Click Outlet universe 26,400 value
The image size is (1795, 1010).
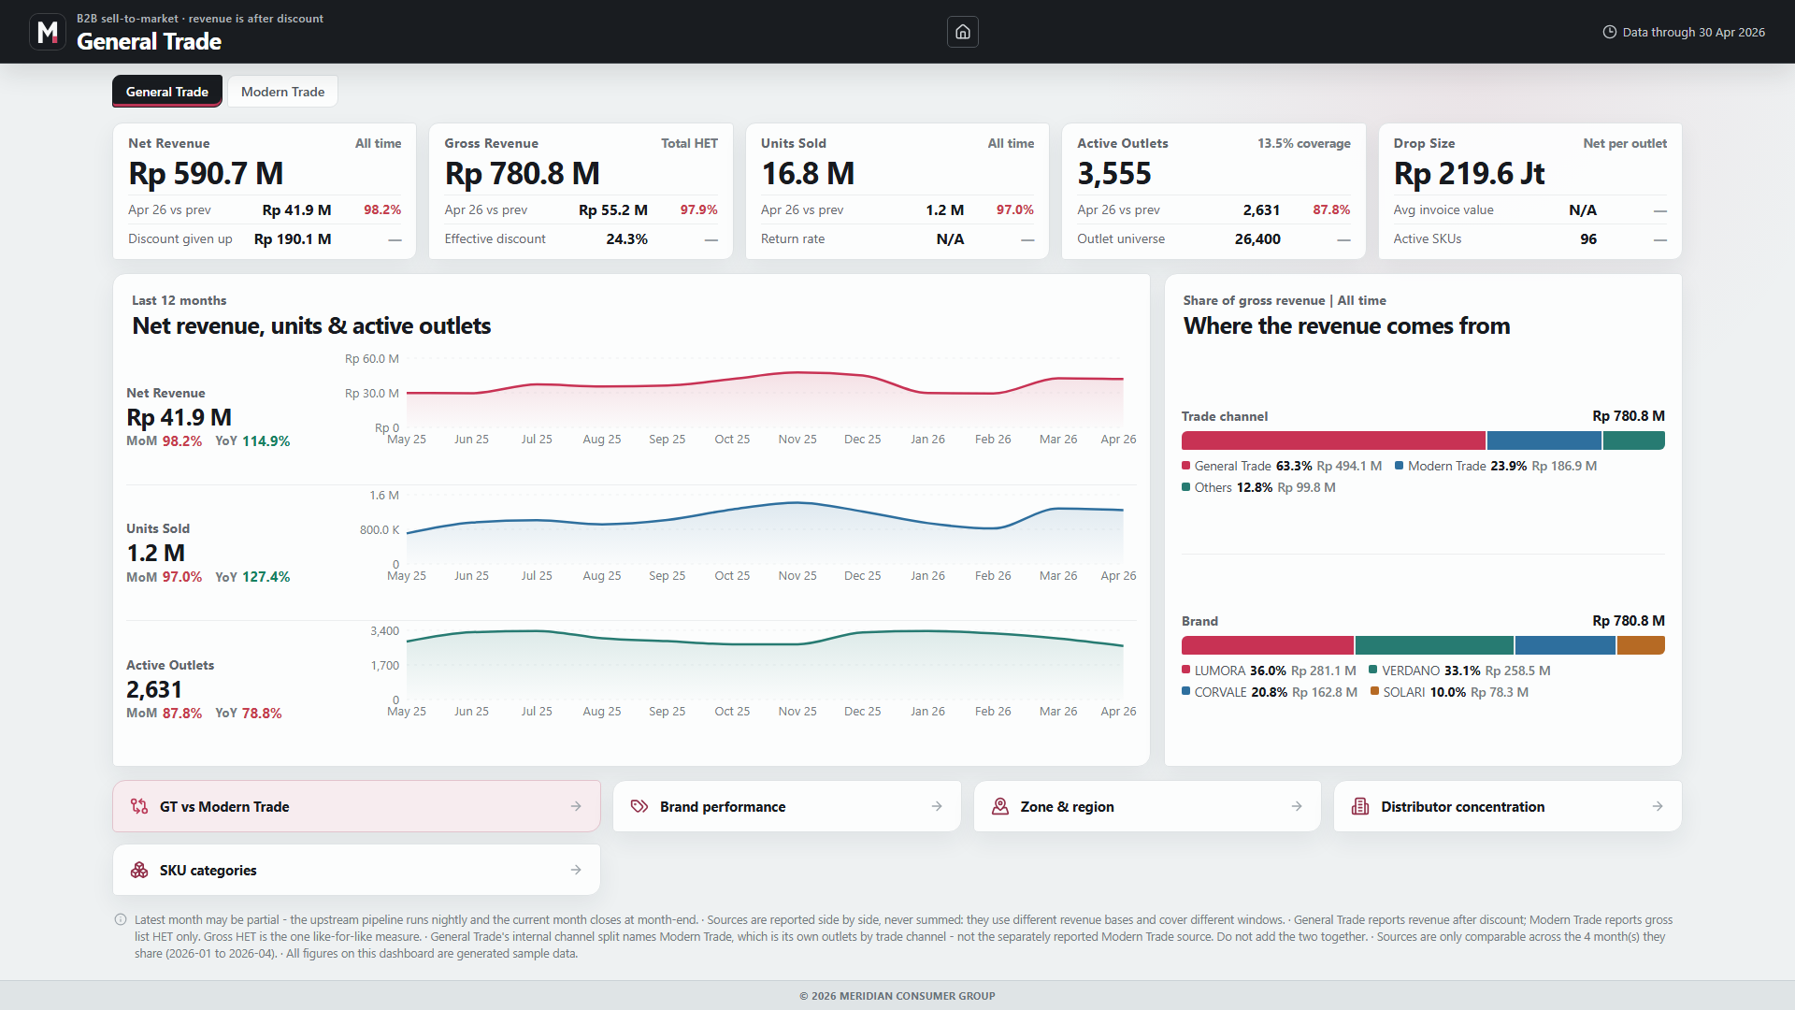pos(1257,238)
